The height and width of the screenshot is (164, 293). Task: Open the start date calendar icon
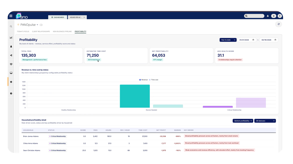[x=253, y=40]
